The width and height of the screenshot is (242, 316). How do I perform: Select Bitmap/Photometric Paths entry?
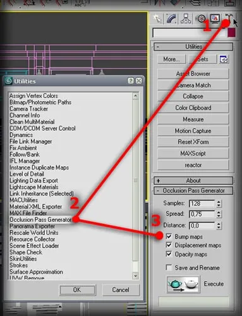[40, 102]
